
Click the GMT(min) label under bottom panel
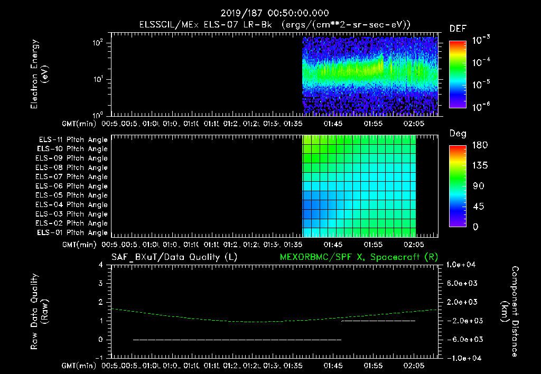pyautogui.click(x=79, y=366)
